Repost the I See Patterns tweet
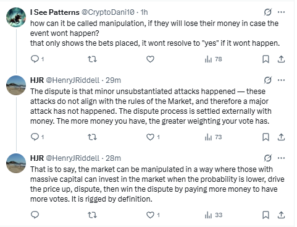The height and width of the screenshot is (227, 297). (92, 59)
